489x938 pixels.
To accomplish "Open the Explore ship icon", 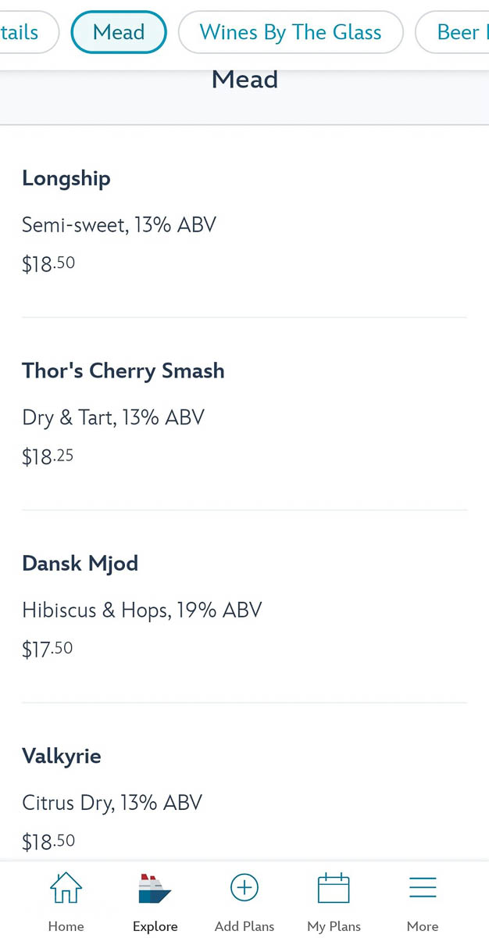I will click(155, 889).
